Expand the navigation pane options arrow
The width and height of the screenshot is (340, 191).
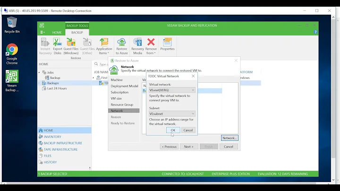pos(90,168)
